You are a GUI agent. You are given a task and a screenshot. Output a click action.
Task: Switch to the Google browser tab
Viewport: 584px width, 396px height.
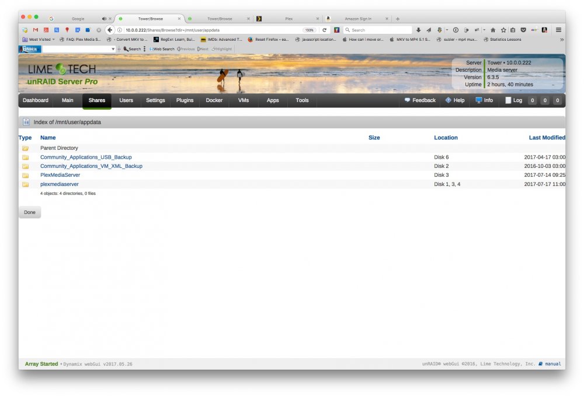tap(78, 19)
